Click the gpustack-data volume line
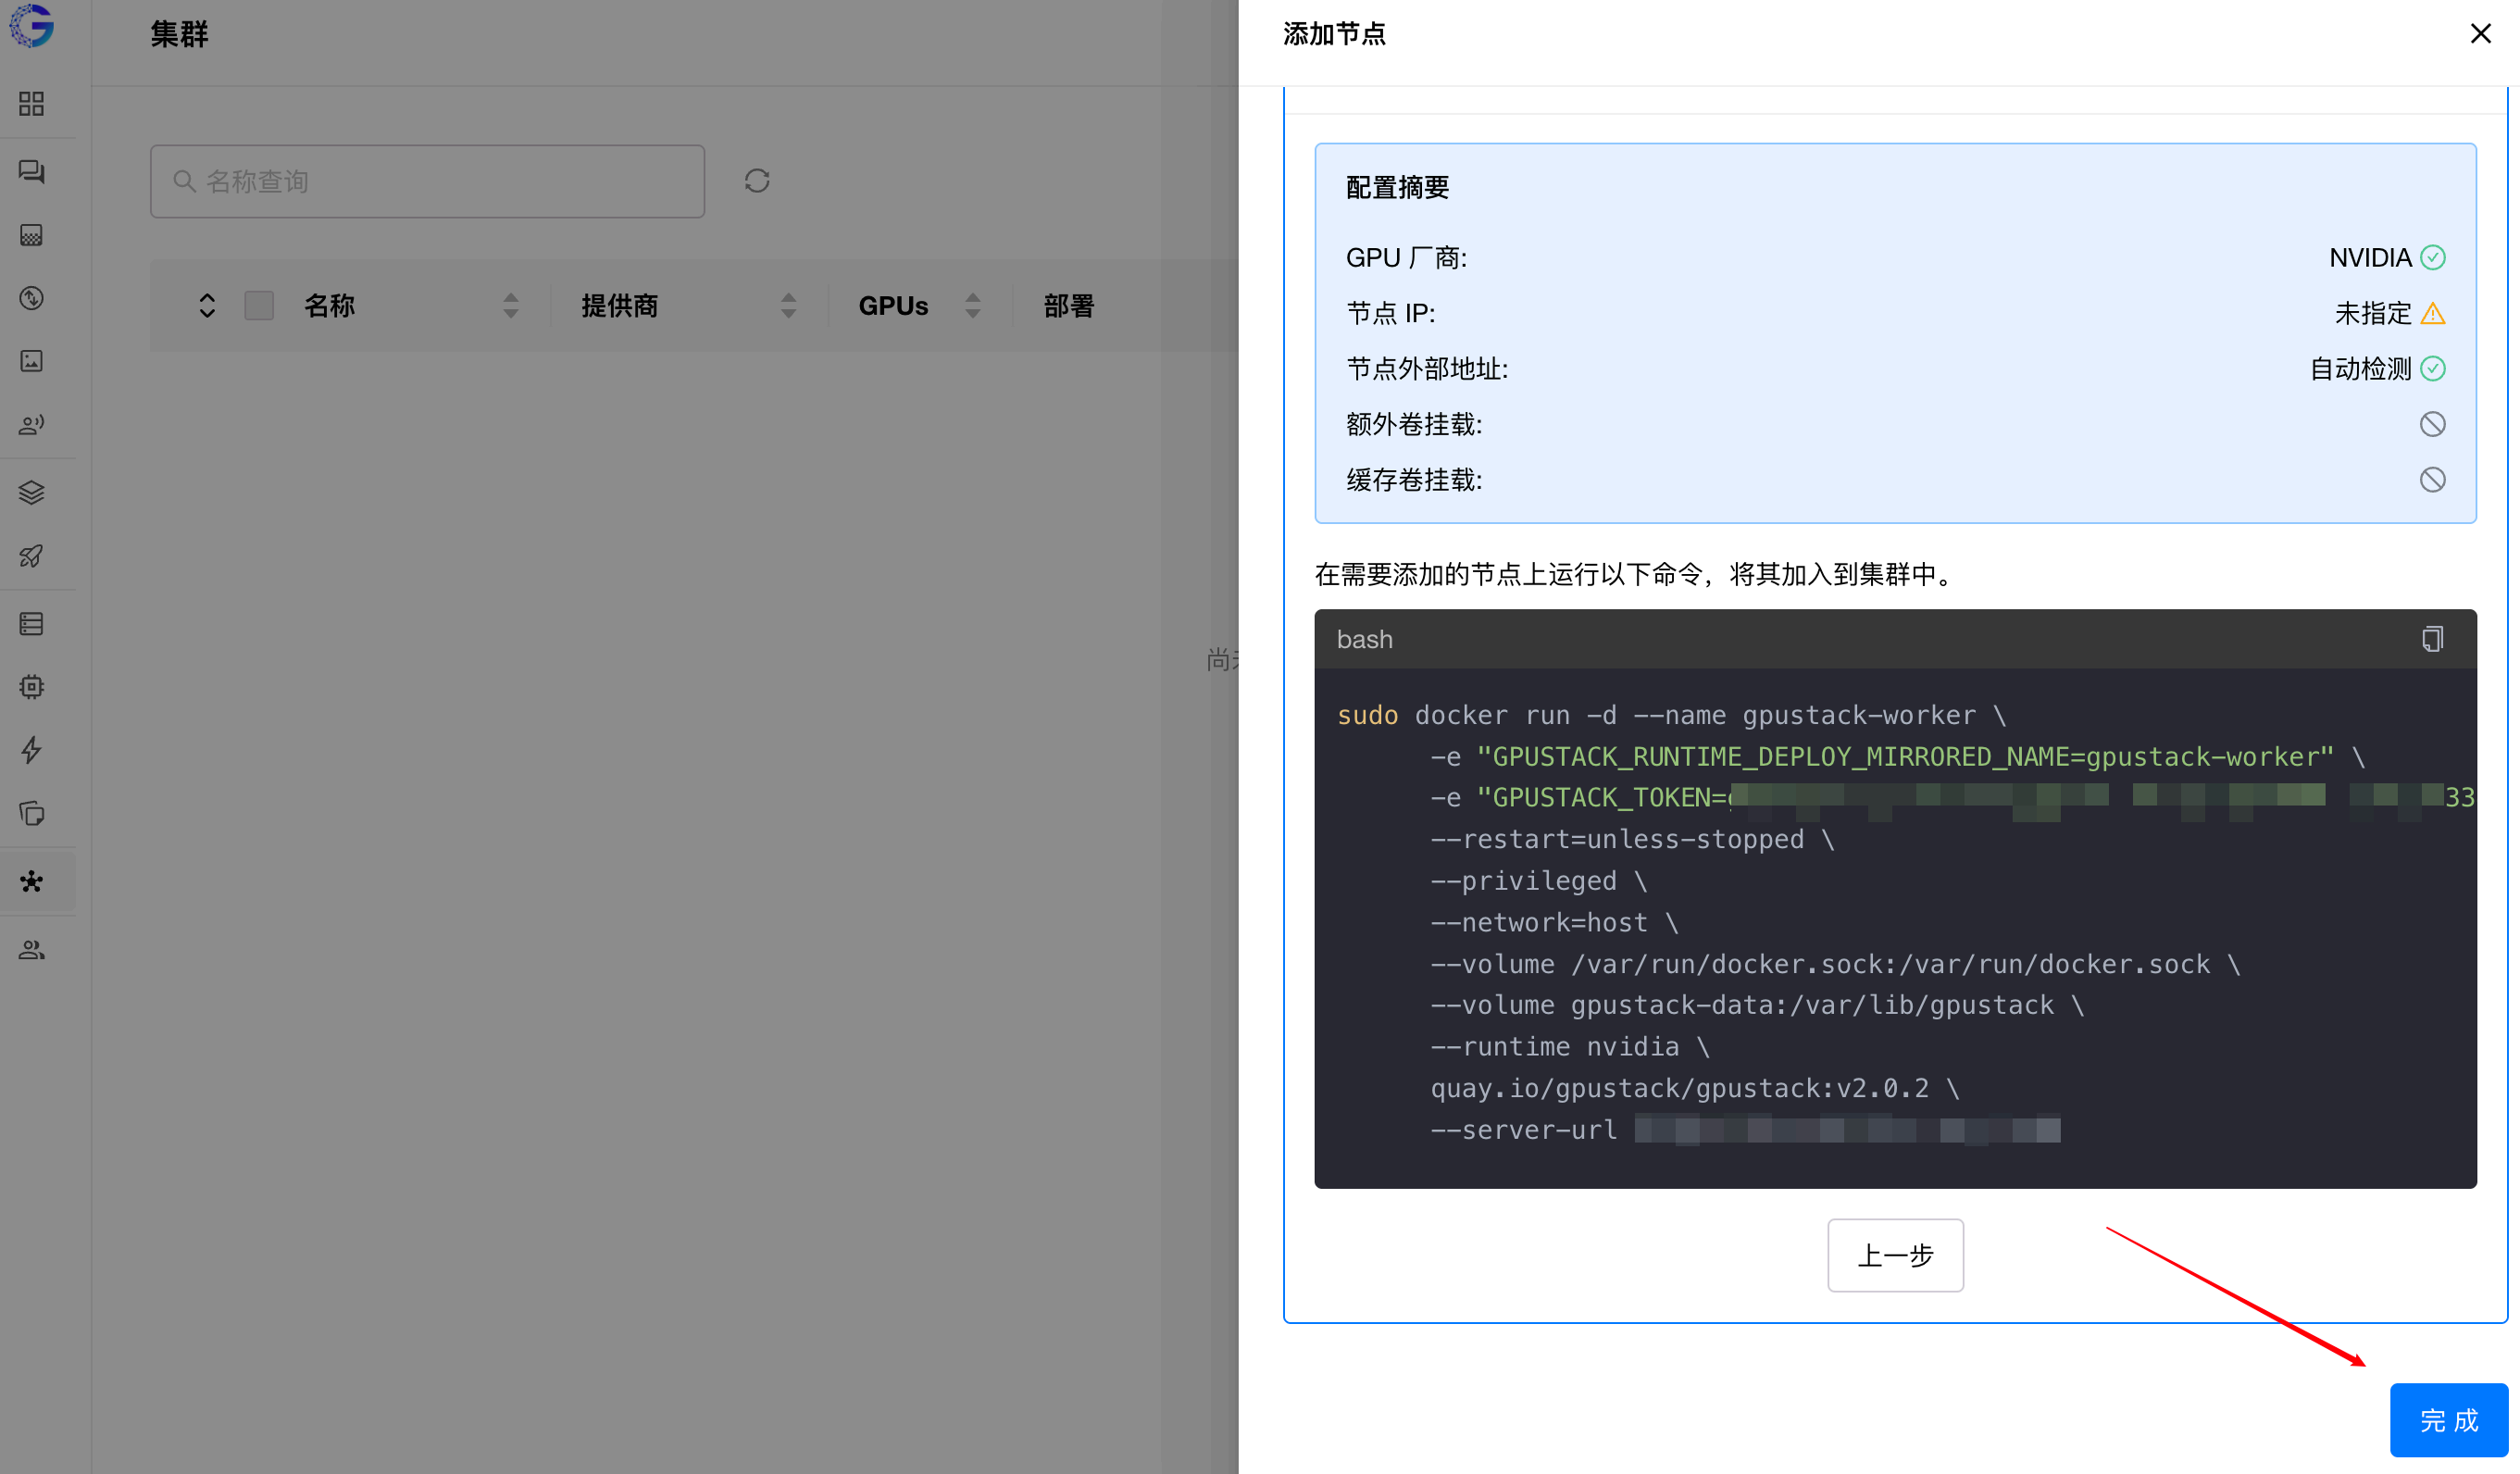 1758,1005
